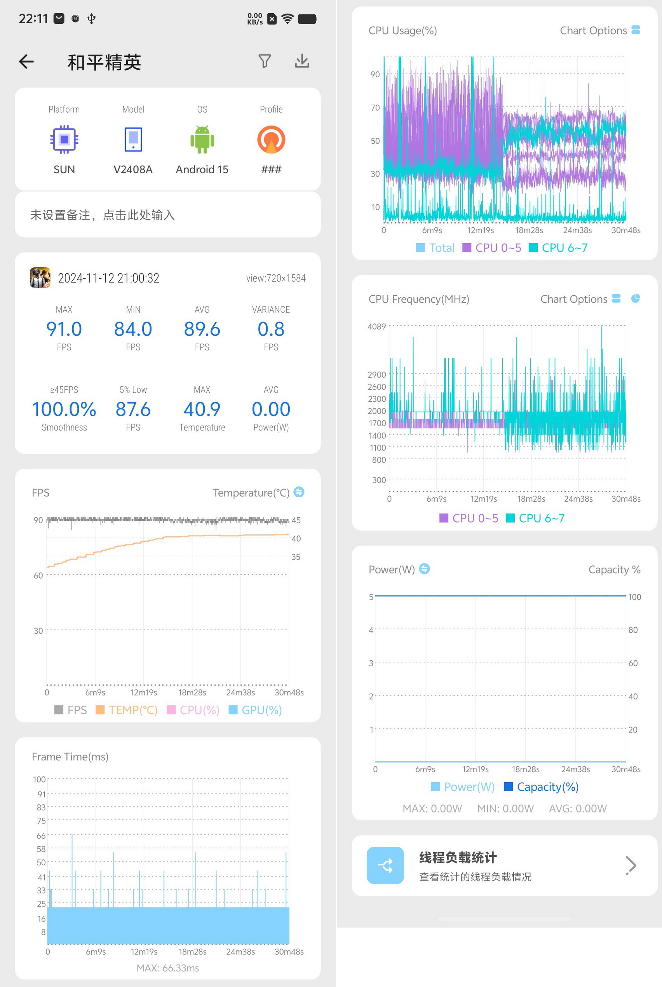Tap MAX: 0.00W power text
Screen dimensions: 662x987
[x=432, y=808]
